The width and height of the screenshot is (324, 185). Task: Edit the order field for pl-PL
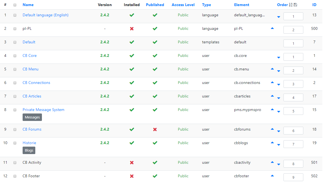pos(293,30)
